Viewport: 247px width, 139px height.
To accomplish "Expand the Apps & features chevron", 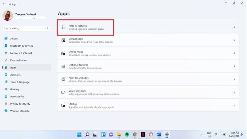I will pos(234,27).
